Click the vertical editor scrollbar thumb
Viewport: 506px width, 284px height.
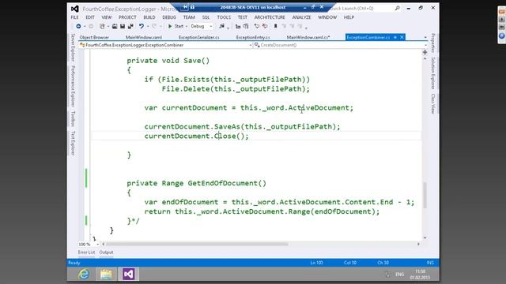tap(425, 196)
